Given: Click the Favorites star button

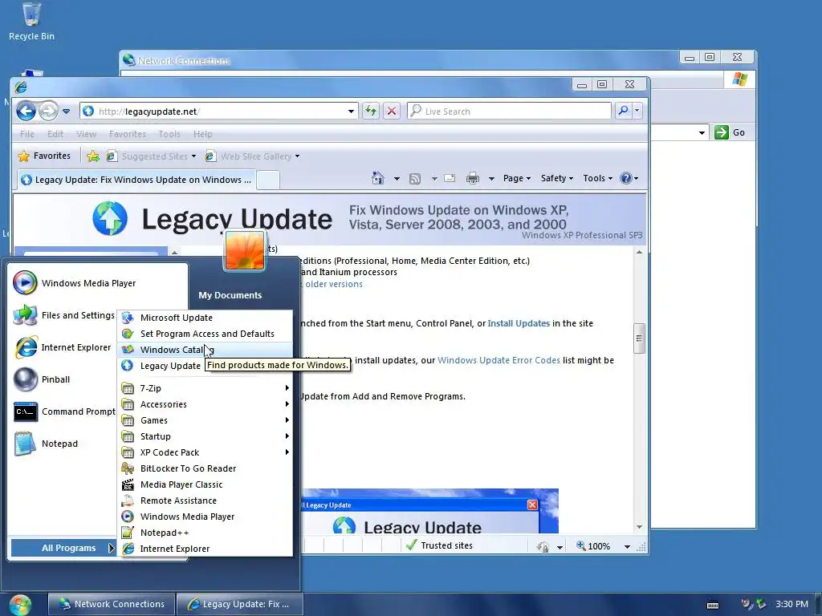Looking at the screenshot, I should pos(44,156).
